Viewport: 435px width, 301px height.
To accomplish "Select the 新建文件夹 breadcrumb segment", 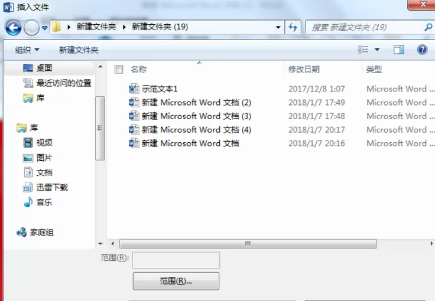I will (96, 27).
